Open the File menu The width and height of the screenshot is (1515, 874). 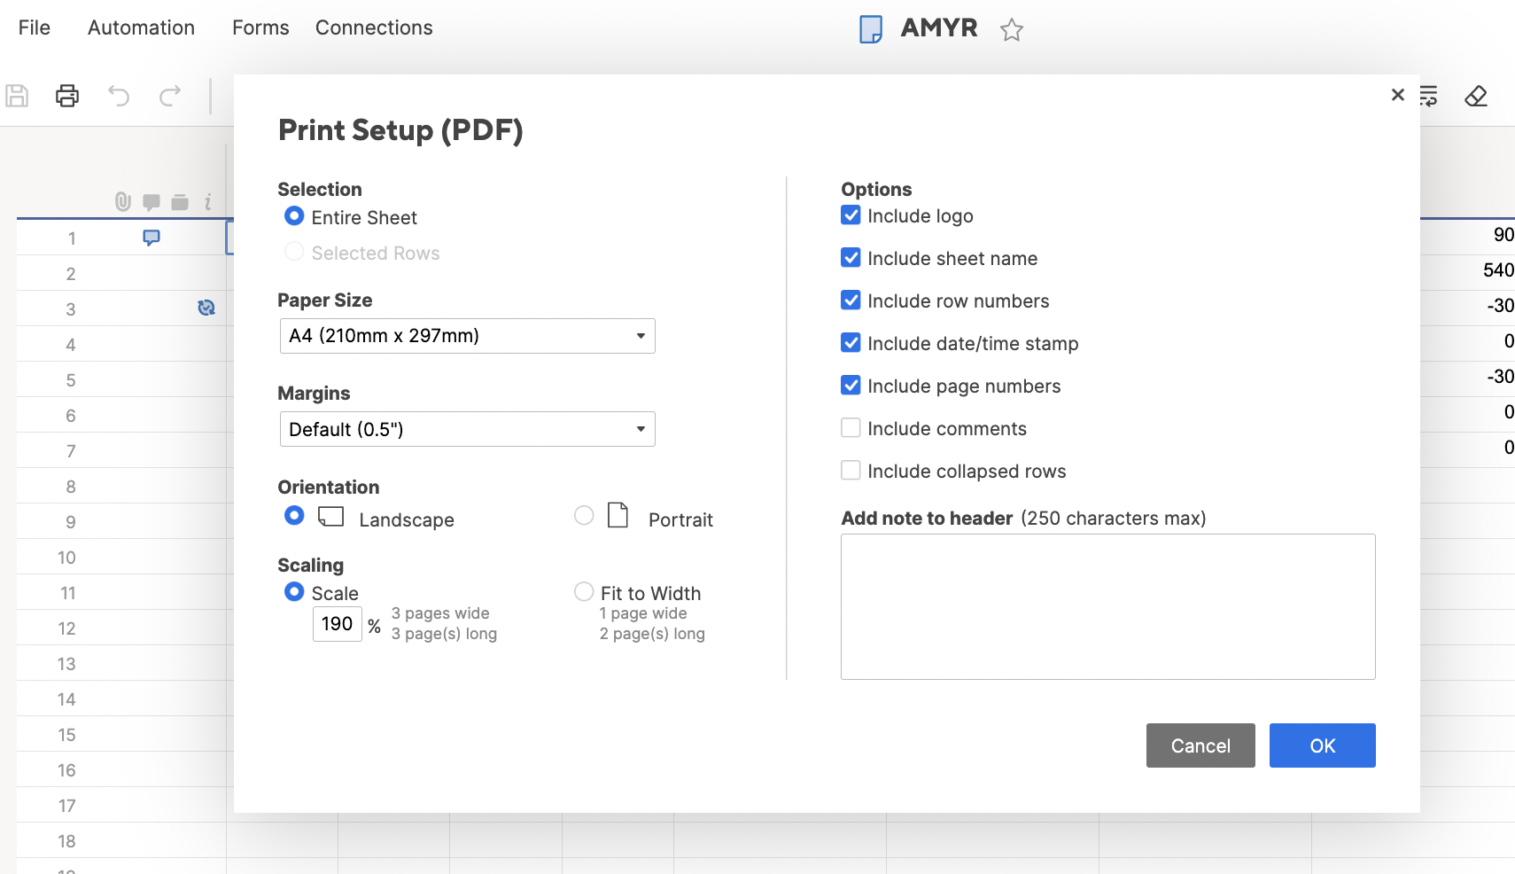35,27
